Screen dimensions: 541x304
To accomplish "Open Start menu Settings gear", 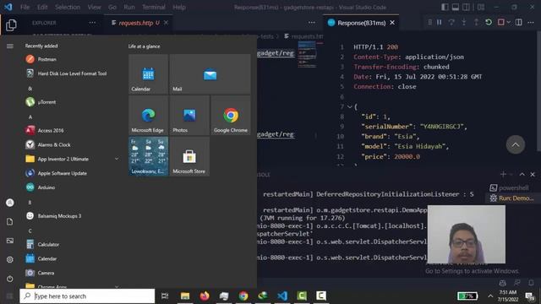I will (x=10, y=259).
